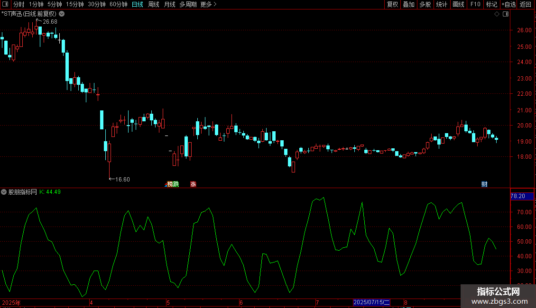Select the 1分钟 period
This screenshot has height=308, width=536.
pos(36,4)
